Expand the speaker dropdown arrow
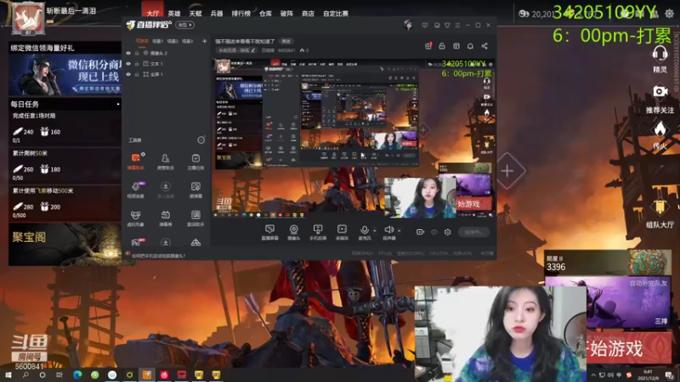 pyautogui.click(x=399, y=231)
